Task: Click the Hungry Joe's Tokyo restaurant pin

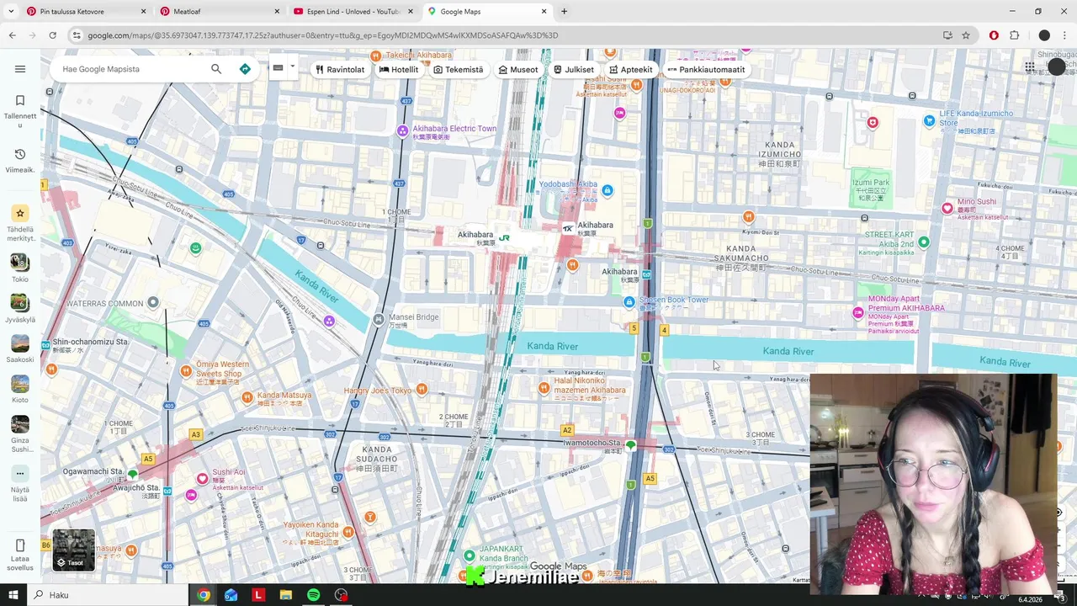Action: coord(422,389)
